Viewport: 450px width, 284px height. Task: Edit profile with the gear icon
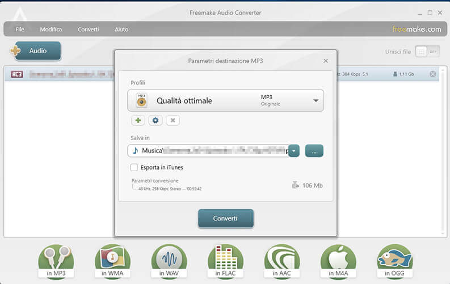(x=155, y=120)
